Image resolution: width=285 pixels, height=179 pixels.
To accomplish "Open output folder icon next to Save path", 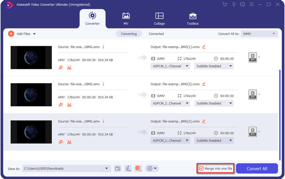I will [118, 168].
